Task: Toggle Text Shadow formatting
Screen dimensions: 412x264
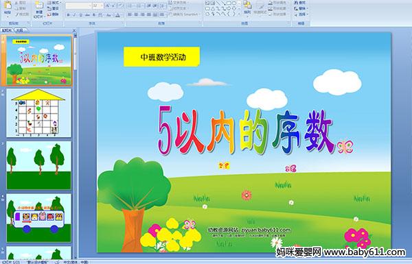Action: click(x=94, y=15)
